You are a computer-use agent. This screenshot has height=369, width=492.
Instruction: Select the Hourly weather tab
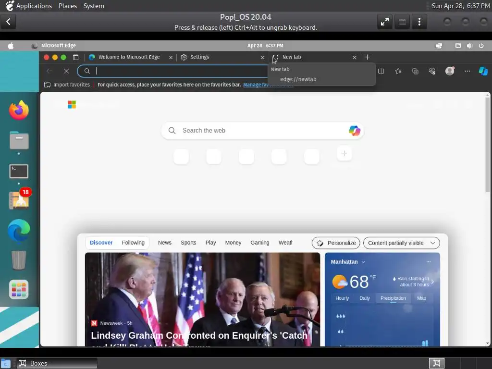(342, 298)
